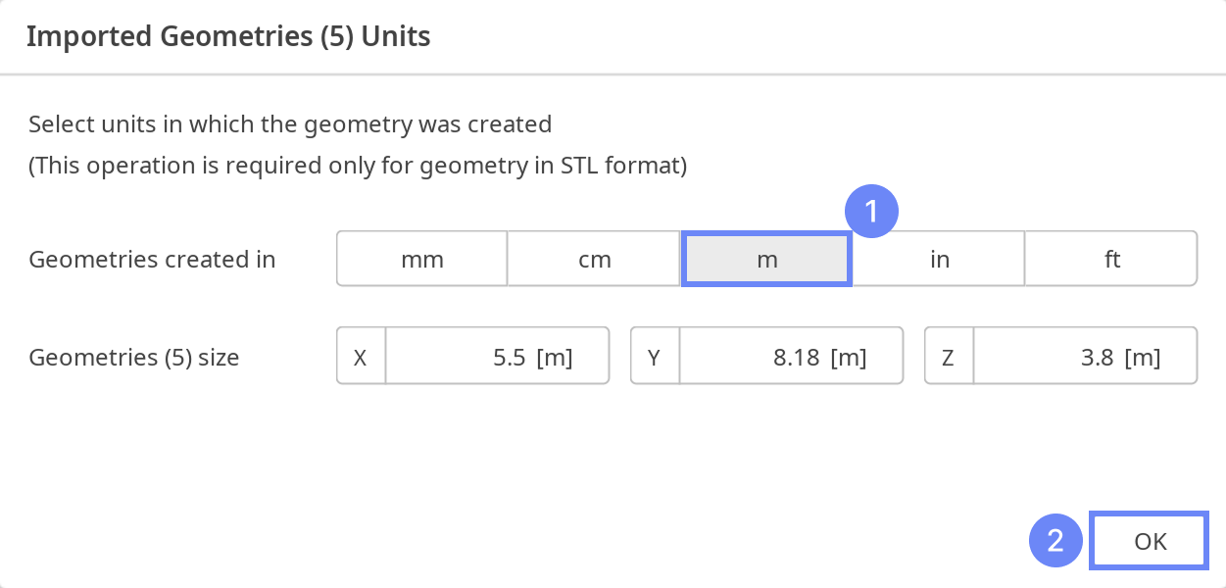Choose "ft" feet unit option
The height and width of the screenshot is (588, 1226).
[x=1110, y=258]
